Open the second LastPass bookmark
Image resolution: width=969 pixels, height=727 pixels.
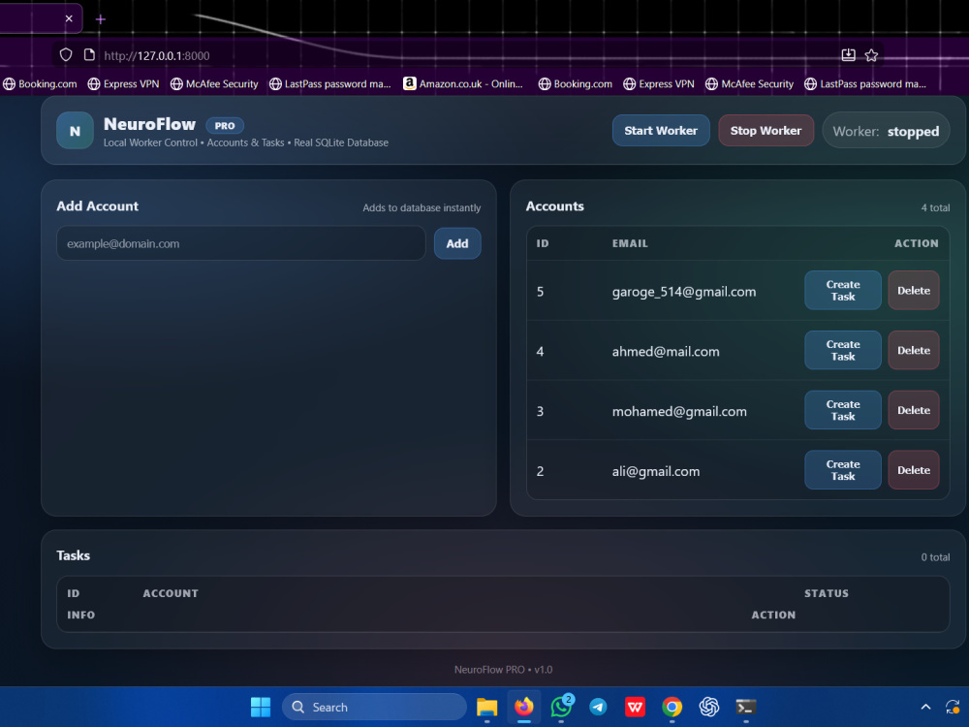(x=865, y=84)
